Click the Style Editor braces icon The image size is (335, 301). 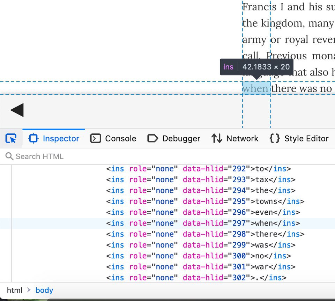275,138
